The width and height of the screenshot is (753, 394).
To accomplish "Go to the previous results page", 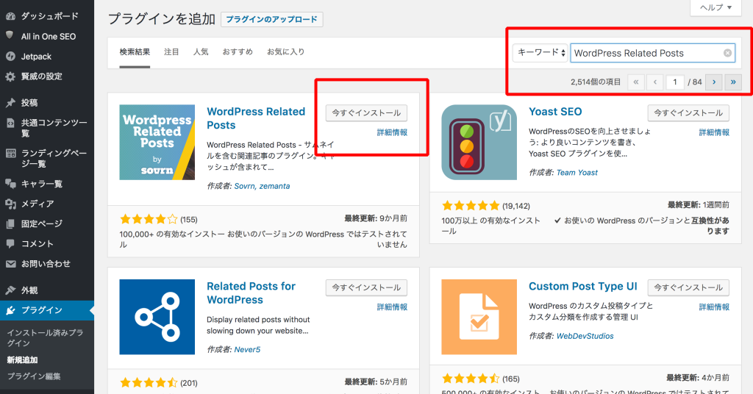I will pos(655,82).
